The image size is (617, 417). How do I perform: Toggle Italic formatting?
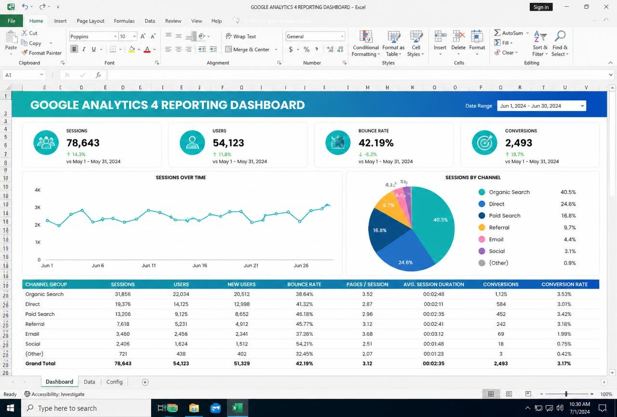tap(84, 49)
